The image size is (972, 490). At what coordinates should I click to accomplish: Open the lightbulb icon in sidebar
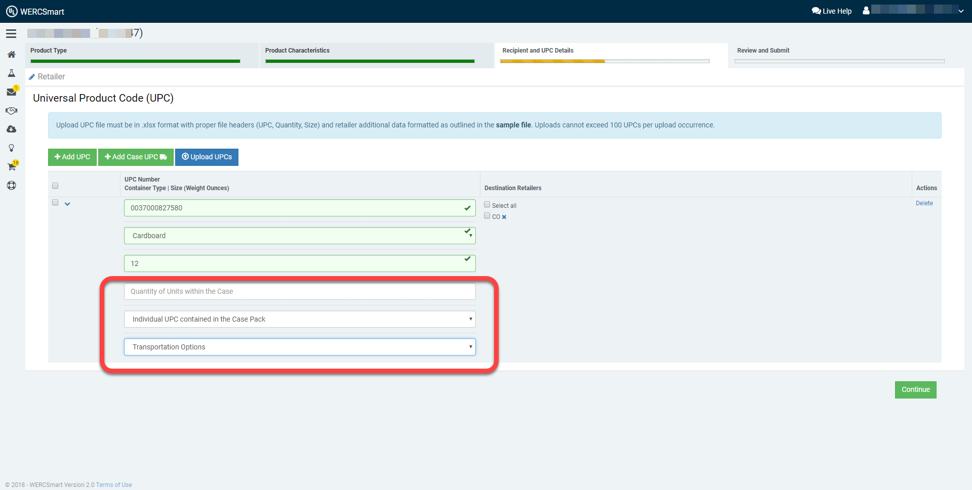click(11, 148)
